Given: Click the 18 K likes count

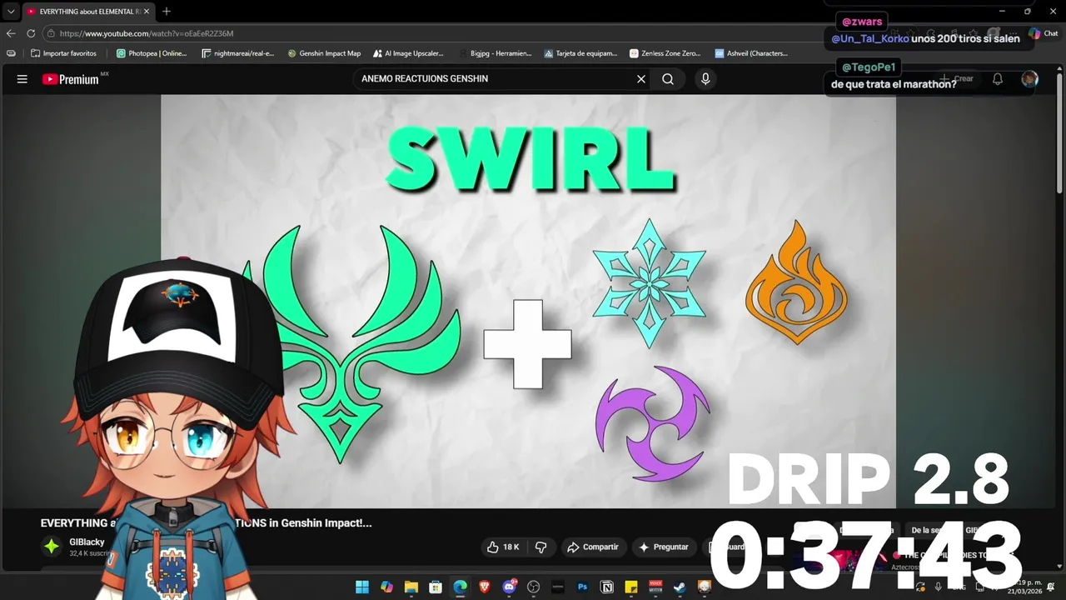Looking at the screenshot, I should pos(511,547).
